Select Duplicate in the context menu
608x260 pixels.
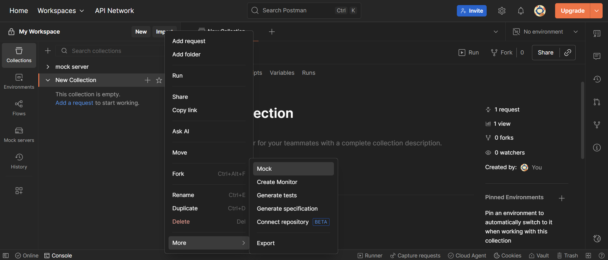[209, 208]
